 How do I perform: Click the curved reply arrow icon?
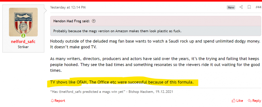point(249,100)
